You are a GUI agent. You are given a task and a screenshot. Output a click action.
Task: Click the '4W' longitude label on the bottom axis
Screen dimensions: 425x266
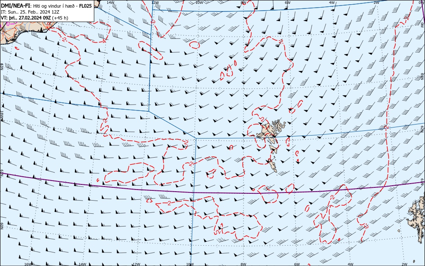pos(351,264)
